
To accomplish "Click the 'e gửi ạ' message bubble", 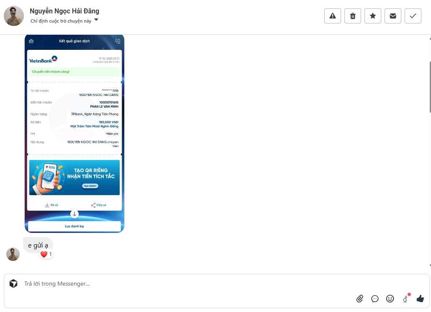I will [x=38, y=245].
